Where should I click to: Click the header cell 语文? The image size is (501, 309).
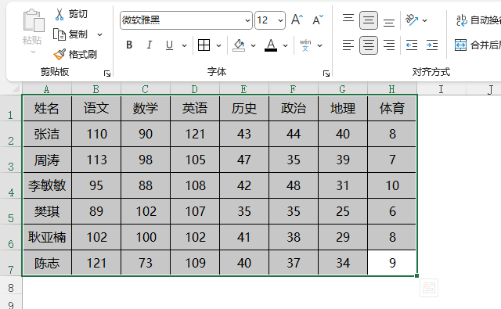[x=96, y=108]
